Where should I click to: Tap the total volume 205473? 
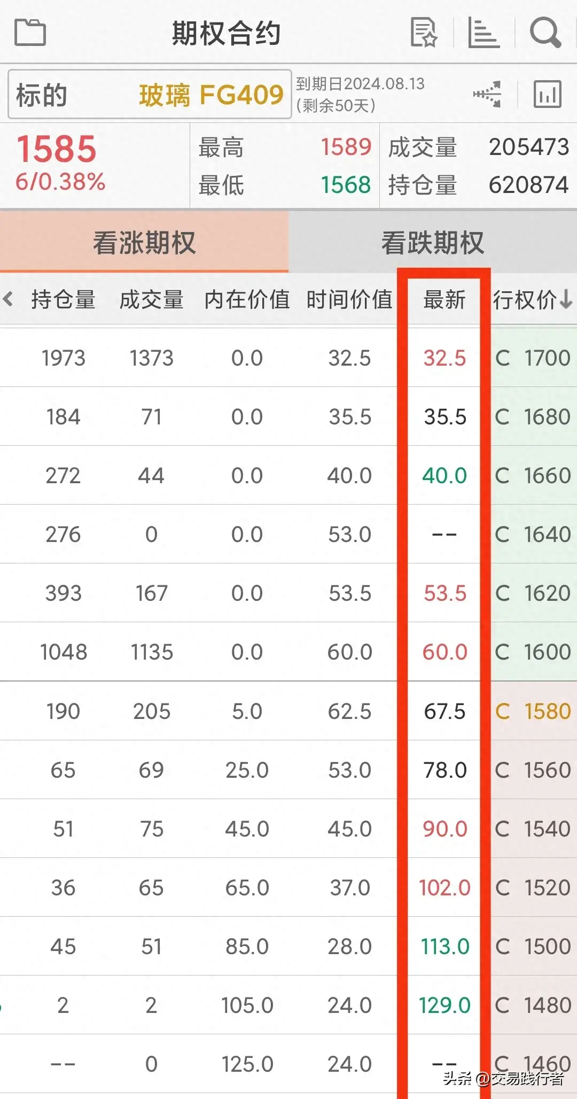(529, 147)
